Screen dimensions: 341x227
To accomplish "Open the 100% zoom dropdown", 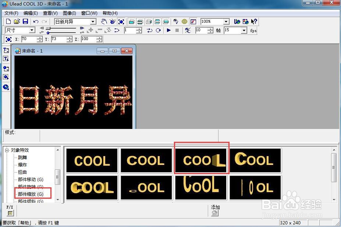I will point(226,22).
